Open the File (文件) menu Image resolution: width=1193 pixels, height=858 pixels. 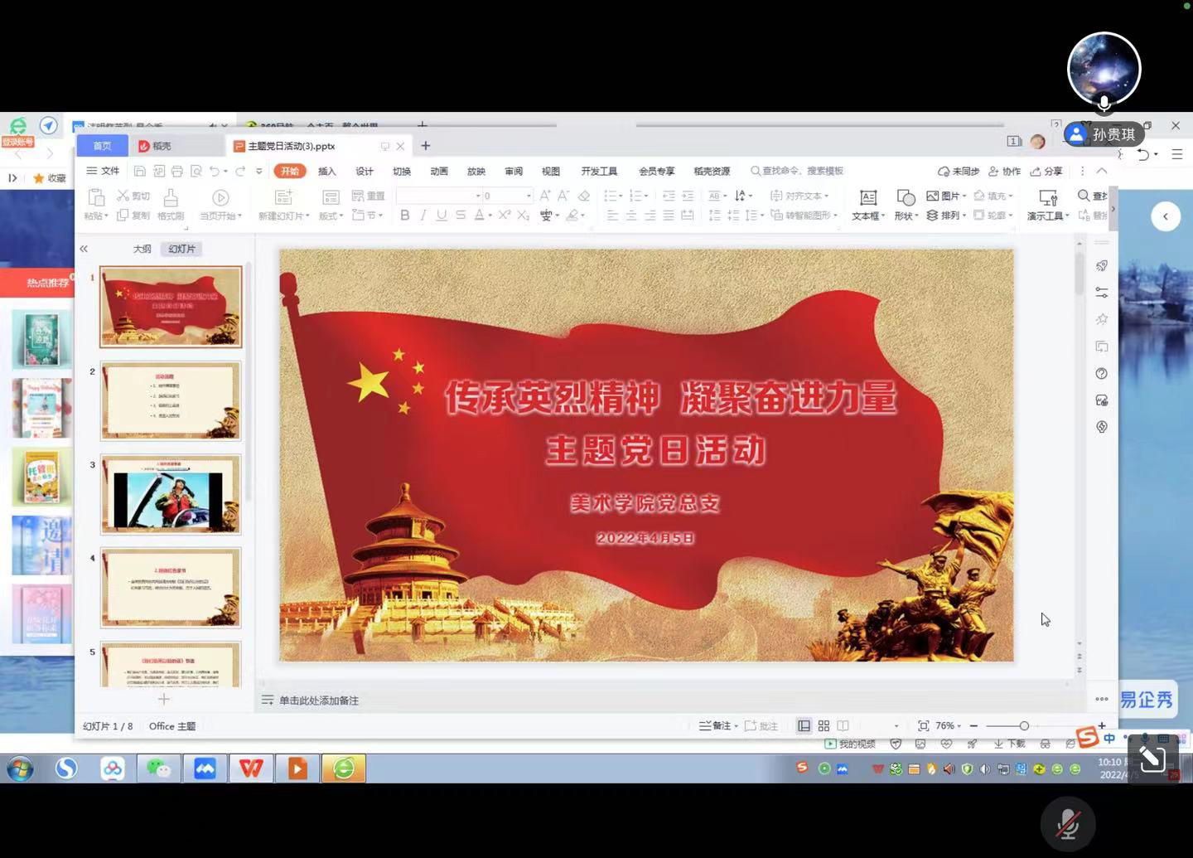(x=103, y=171)
